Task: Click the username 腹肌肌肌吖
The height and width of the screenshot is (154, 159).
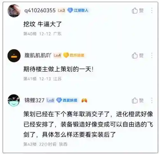Action: [x=38, y=55]
